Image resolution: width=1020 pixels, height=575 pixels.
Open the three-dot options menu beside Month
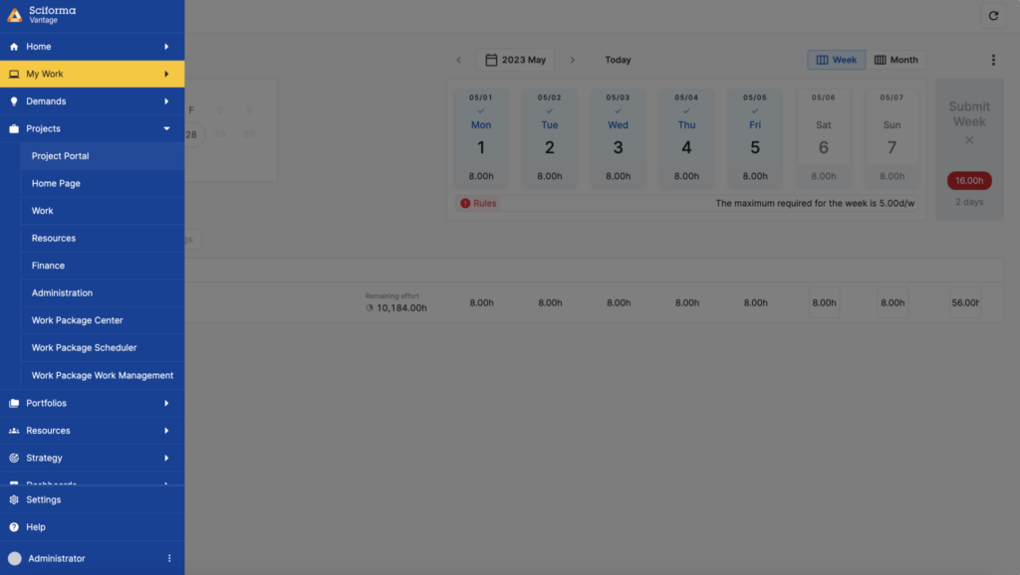pyautogui.click(x=993, y=60)
